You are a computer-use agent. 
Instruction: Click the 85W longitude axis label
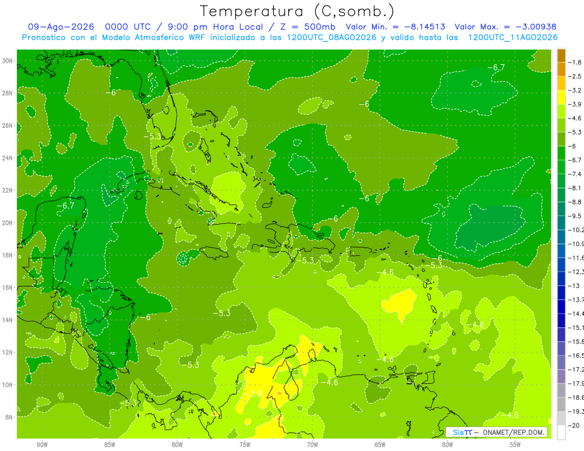click(x=109, y=445)
